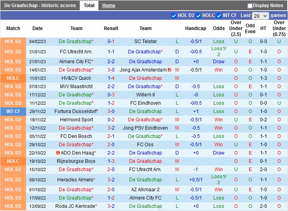
Task: Click the 0-2 halftime score for Helmond Sport
Action: coord(264,120)
